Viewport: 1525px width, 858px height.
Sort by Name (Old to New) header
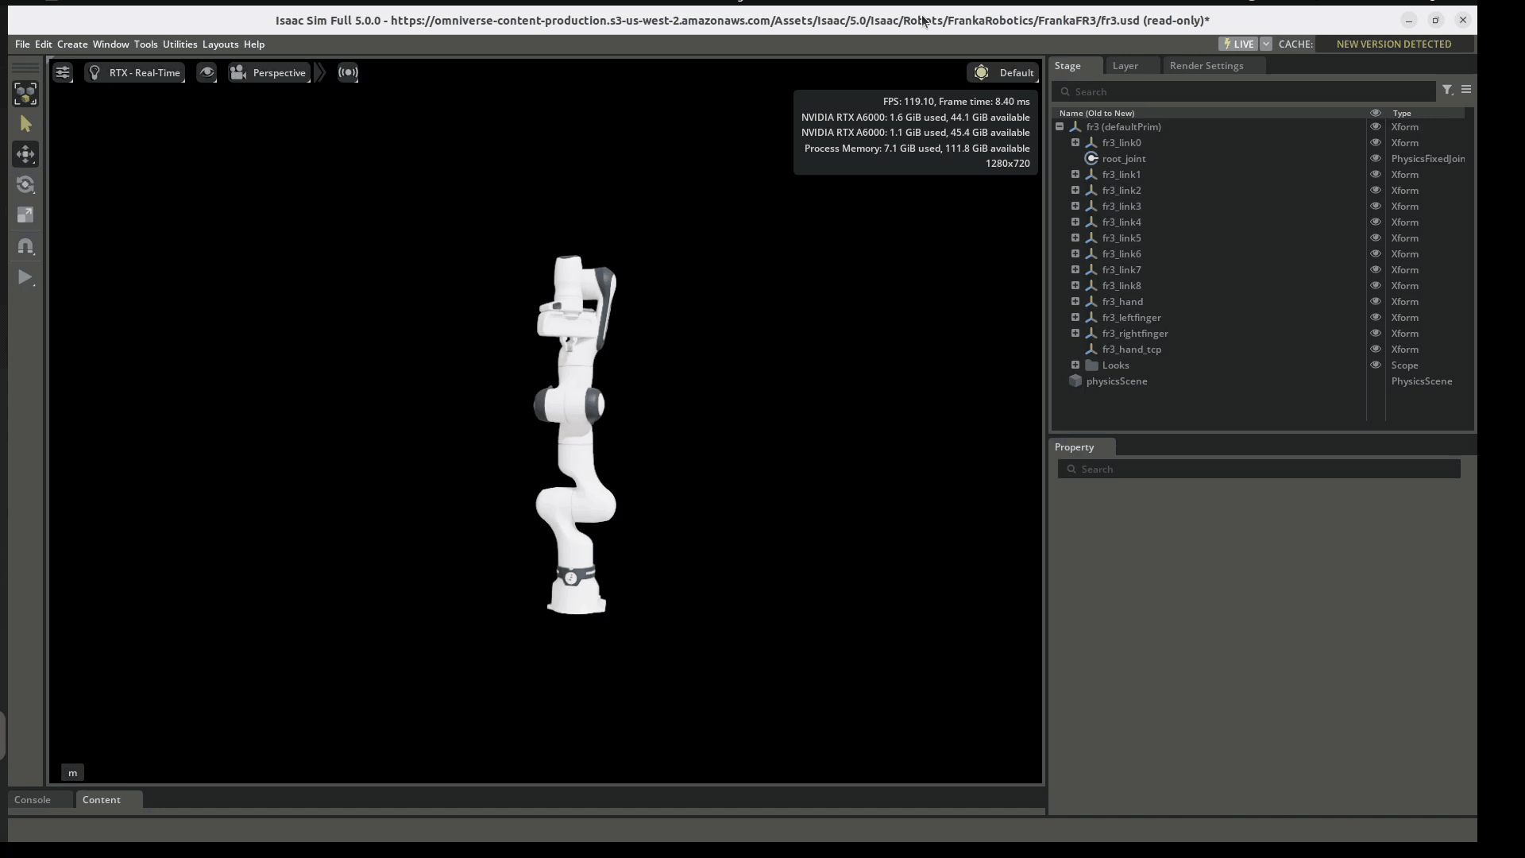[x=1097, y=114]
